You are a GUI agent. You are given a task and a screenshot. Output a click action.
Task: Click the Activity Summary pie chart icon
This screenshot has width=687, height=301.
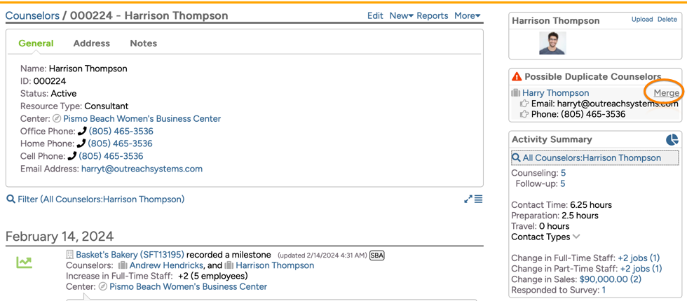672,140
